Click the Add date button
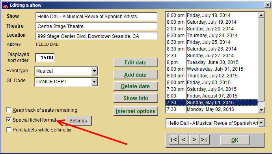The image size is (272, 154). pyautogui.click(x=136, y=75)
